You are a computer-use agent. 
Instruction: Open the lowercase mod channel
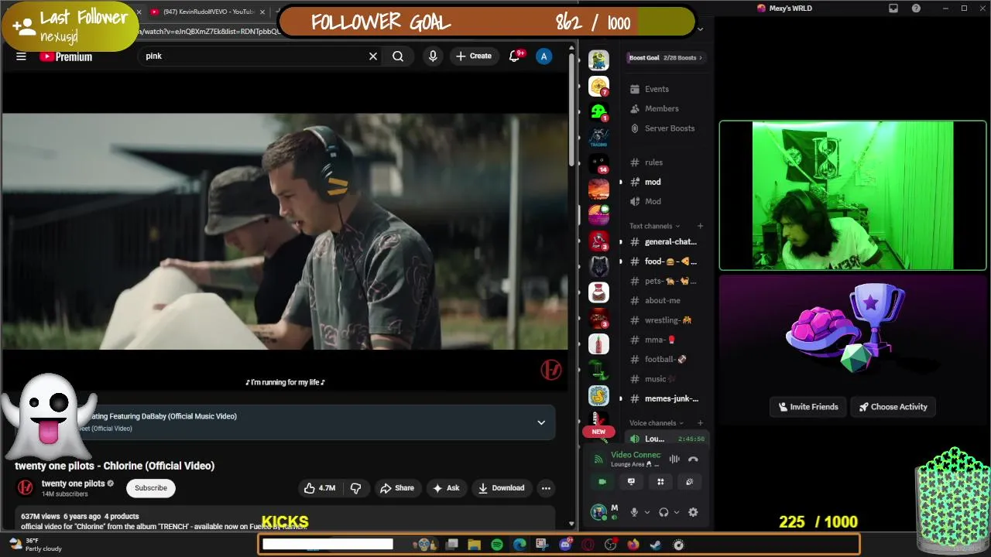coord(653,182)
